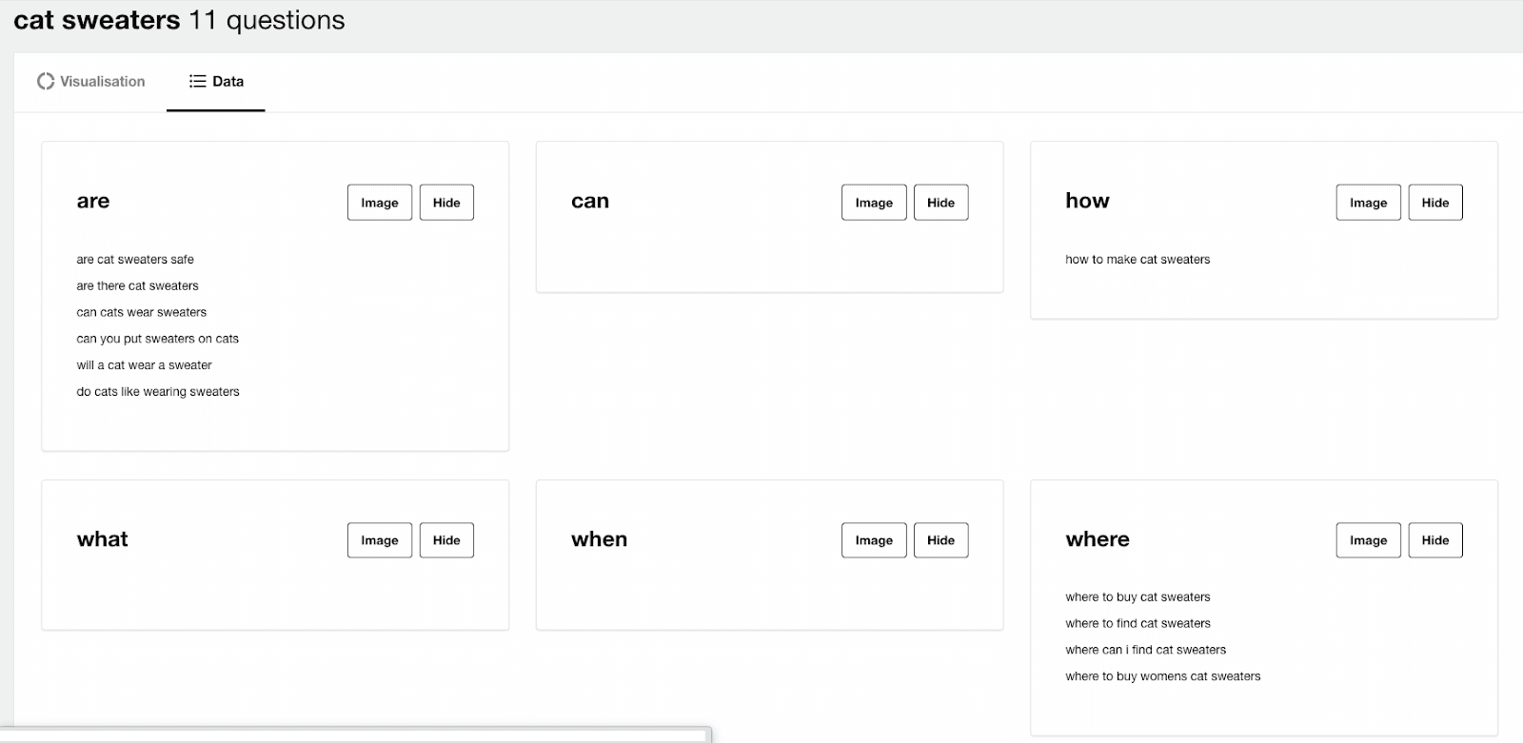
Task: Switch to the Visualisation tab
Action: [91, 82]
